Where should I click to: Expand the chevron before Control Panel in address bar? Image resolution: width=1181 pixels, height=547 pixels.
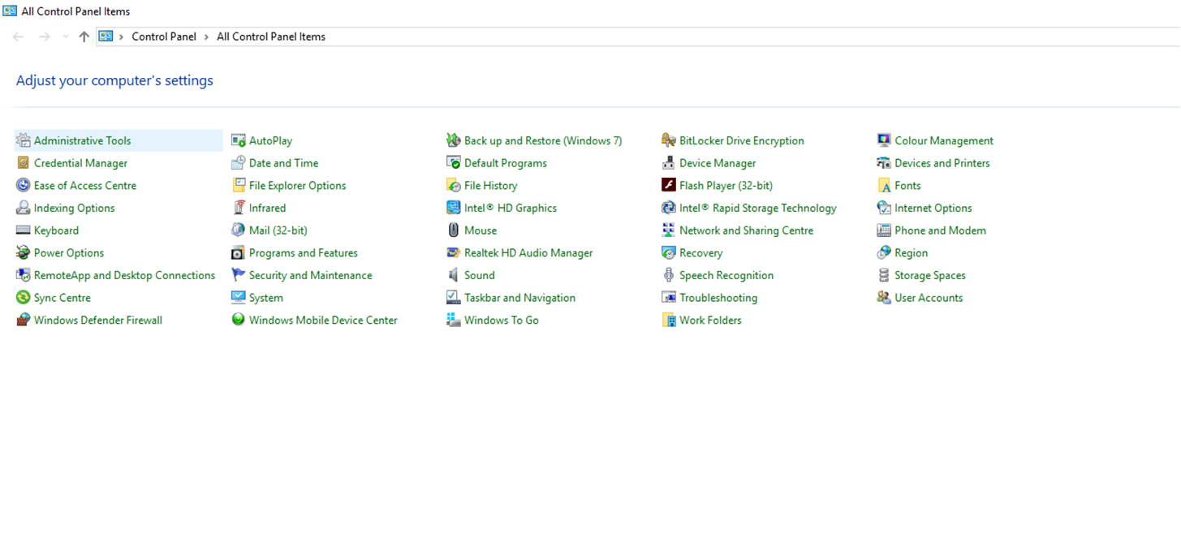click(x=121, y=37)
